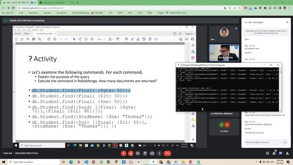Open the File menu in Acrobat
Image resolution: width=293 pixels, height=165 pixels.
click(x=15, y=30)
